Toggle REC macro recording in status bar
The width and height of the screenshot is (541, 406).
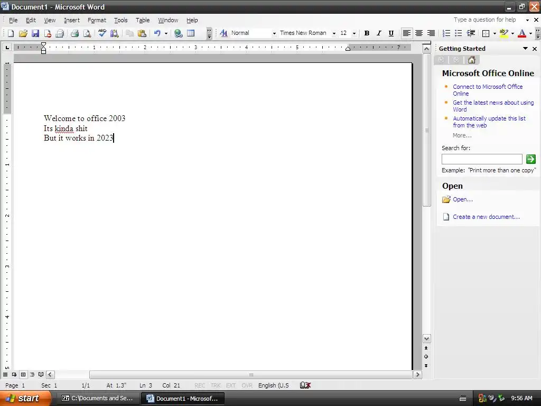point(199,385)
